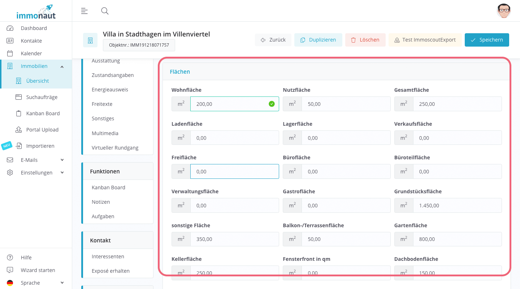Click the Duplizieren button
Screen dimensions: 520x289
[x=318, y=40]
